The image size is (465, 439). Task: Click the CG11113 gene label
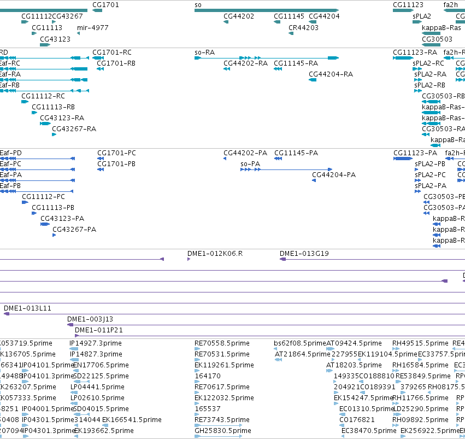(47, 28)
